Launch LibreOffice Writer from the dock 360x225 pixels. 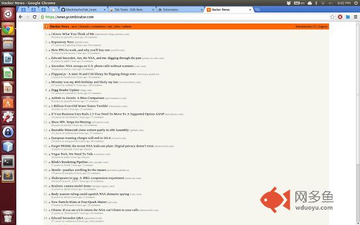[x=8, y=58]
